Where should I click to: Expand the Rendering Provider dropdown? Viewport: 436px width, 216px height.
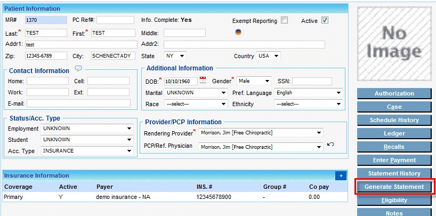pyautogui.click(x=260, y=133)
